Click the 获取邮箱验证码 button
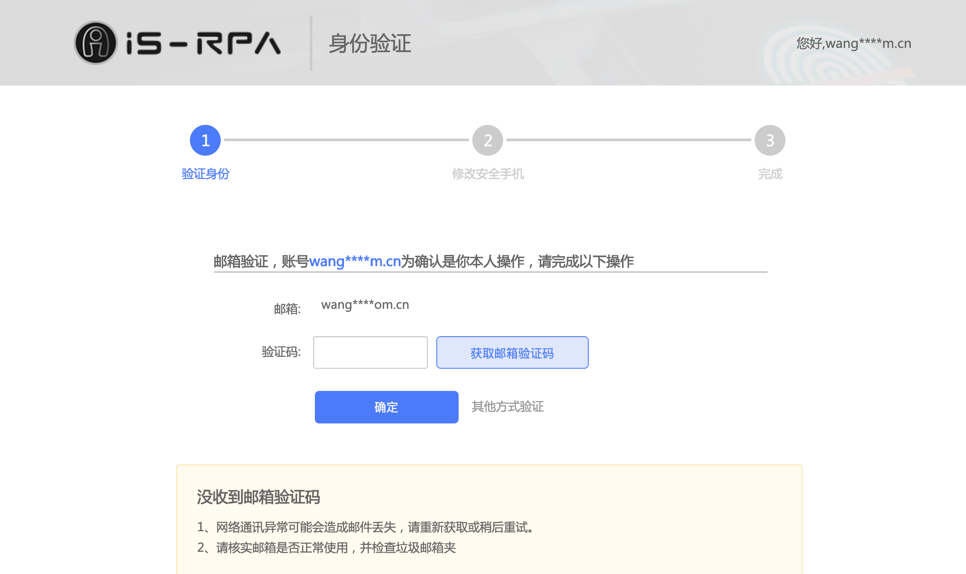 (x=512, y=352)
